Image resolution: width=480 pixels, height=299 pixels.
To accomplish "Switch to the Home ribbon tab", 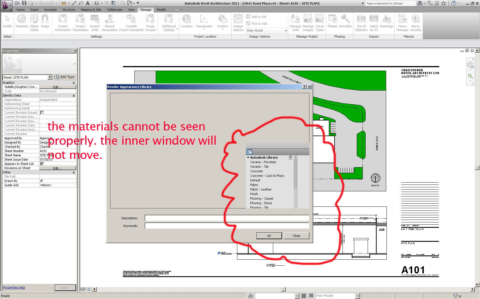I will coord(21,10).
